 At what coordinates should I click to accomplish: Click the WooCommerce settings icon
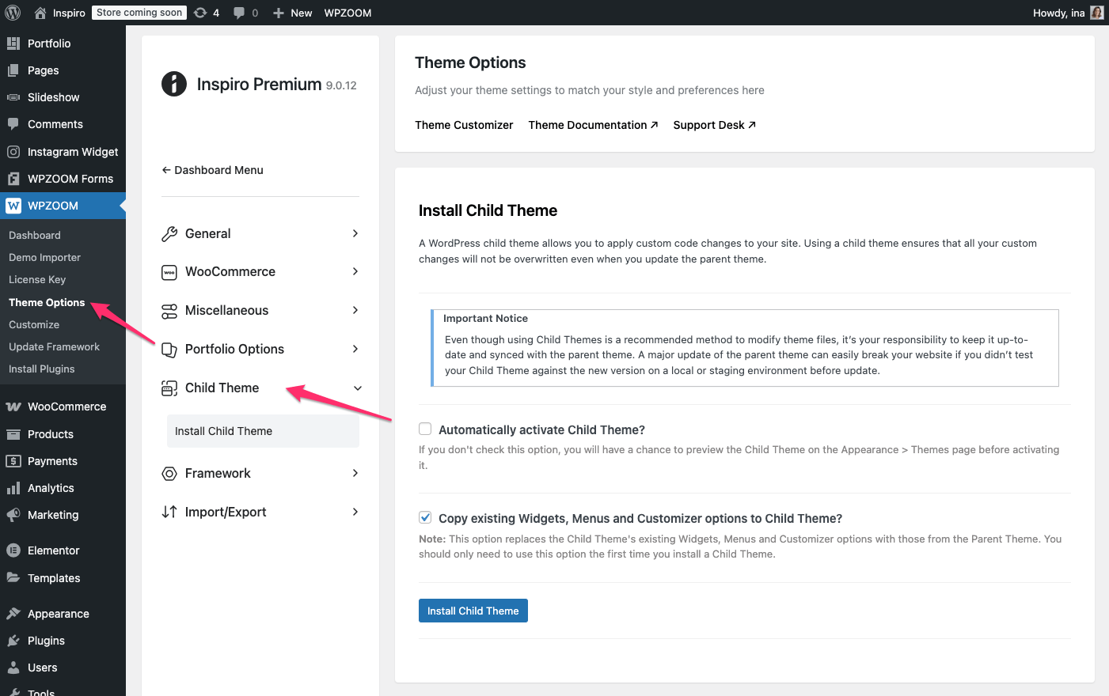169,272
